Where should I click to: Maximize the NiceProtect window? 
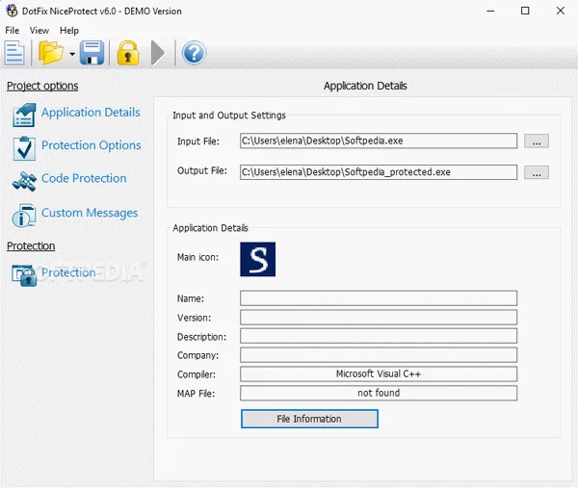pos(525,11)
